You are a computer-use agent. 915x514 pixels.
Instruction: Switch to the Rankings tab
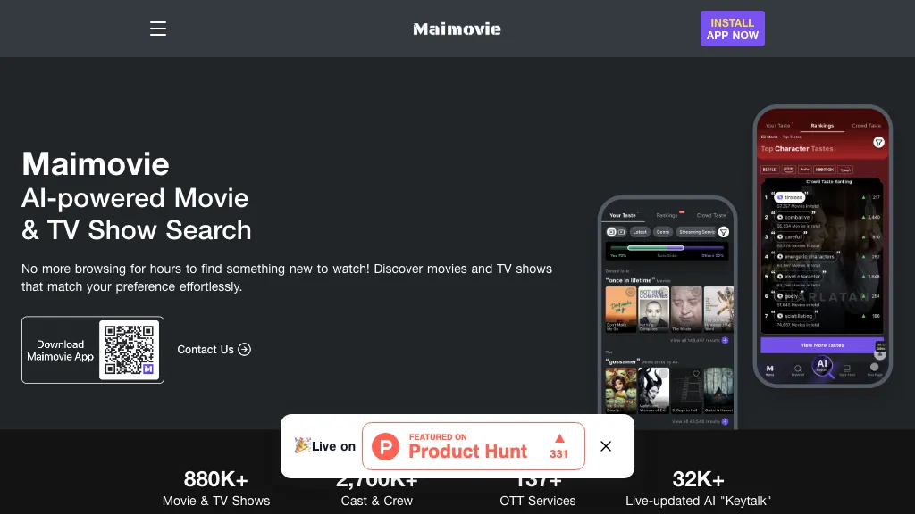tap(667, 214)
